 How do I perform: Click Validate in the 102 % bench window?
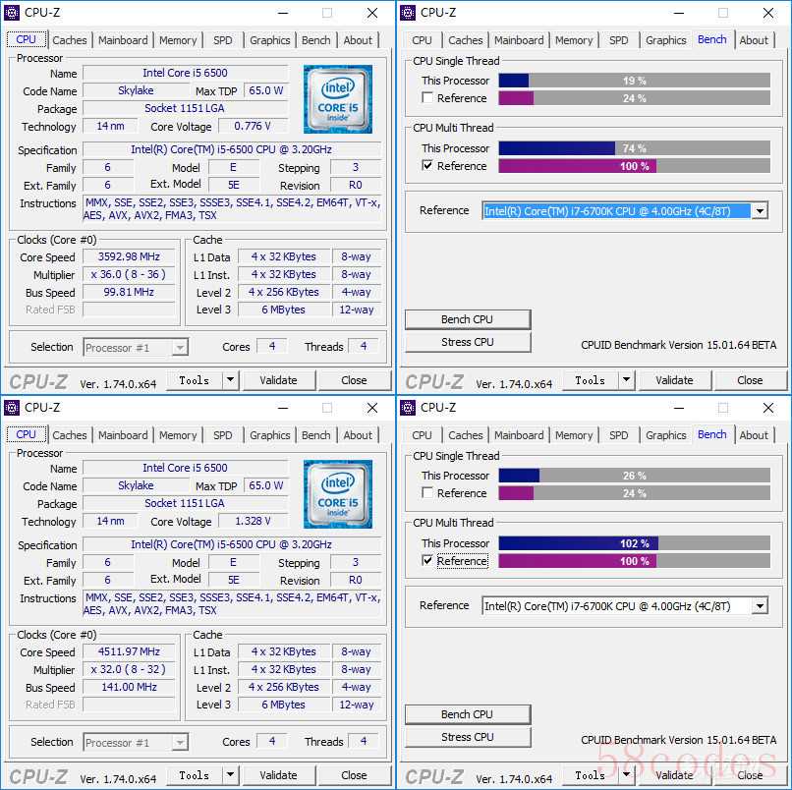pyautogui.click(x=675, y=775)
